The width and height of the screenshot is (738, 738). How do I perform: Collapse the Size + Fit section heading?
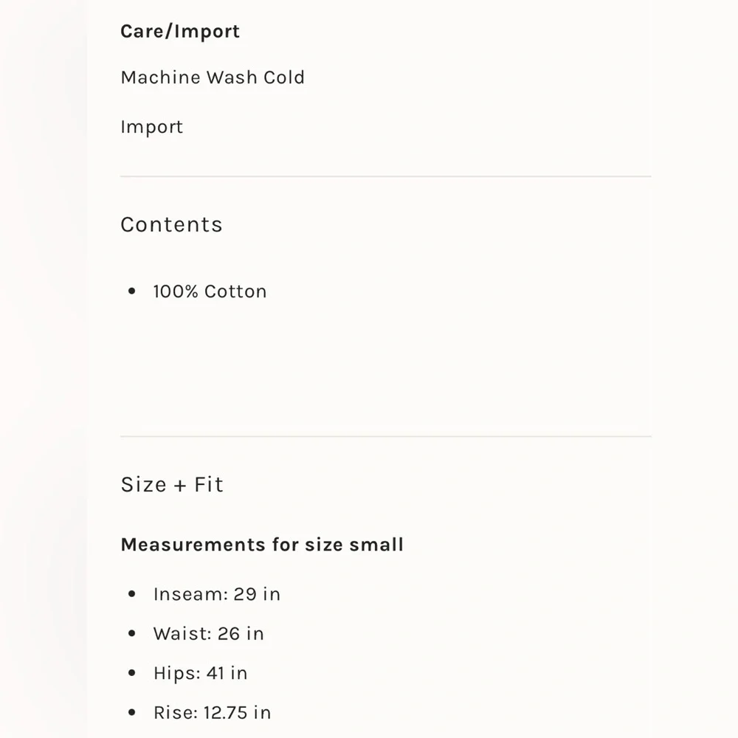pyautogui.click(x=172, y=484)
